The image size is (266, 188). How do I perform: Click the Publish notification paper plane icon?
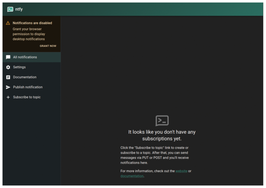click(x=8, y=87)
